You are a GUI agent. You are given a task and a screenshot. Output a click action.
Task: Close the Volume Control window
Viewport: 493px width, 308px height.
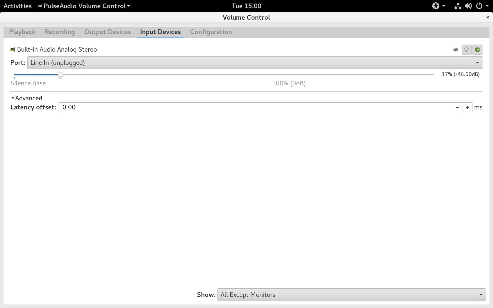click(x=488, y=17)
